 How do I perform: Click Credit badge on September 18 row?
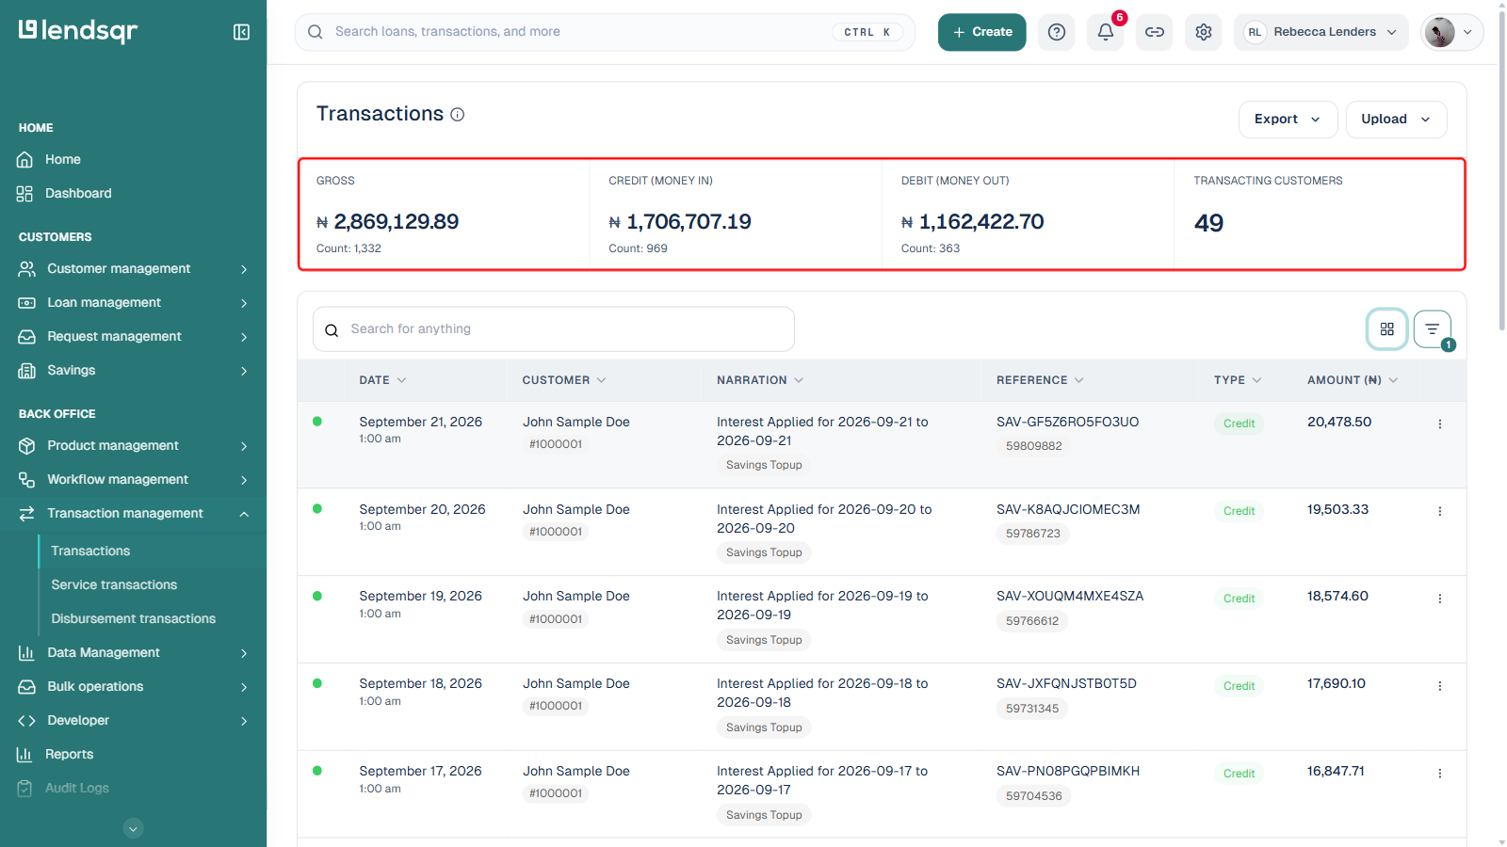[1239, 686]
